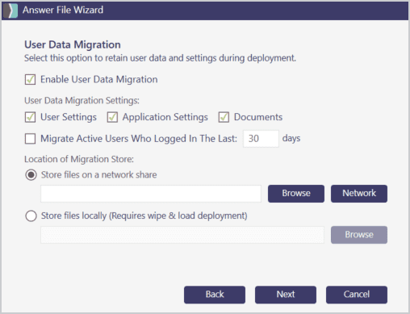Toggle Enable User Data Migration checkbox
This screenshot has width=410, height=314.
point(30,80)
